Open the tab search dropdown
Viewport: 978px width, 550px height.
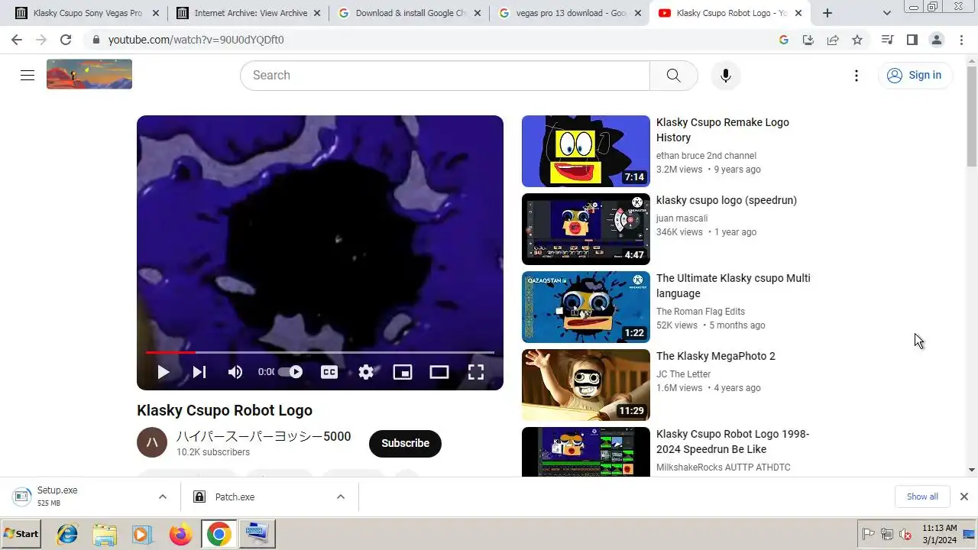point(887,13)
